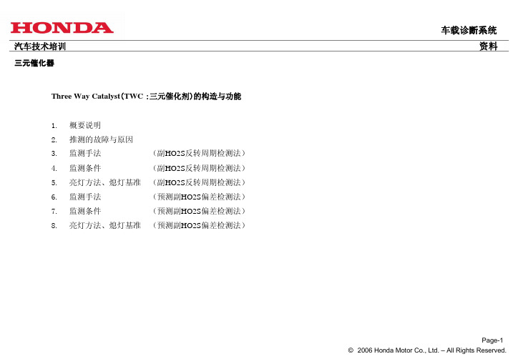The image size is (518, 359).
Task: Click item 5 note '副HO2S反转周期检测法'
Action: point(199,182)
